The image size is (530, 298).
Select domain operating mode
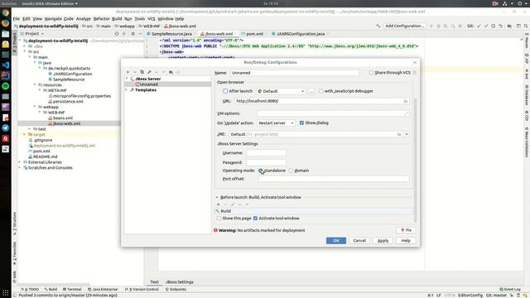pyautogui.click(x=291, y=171)
